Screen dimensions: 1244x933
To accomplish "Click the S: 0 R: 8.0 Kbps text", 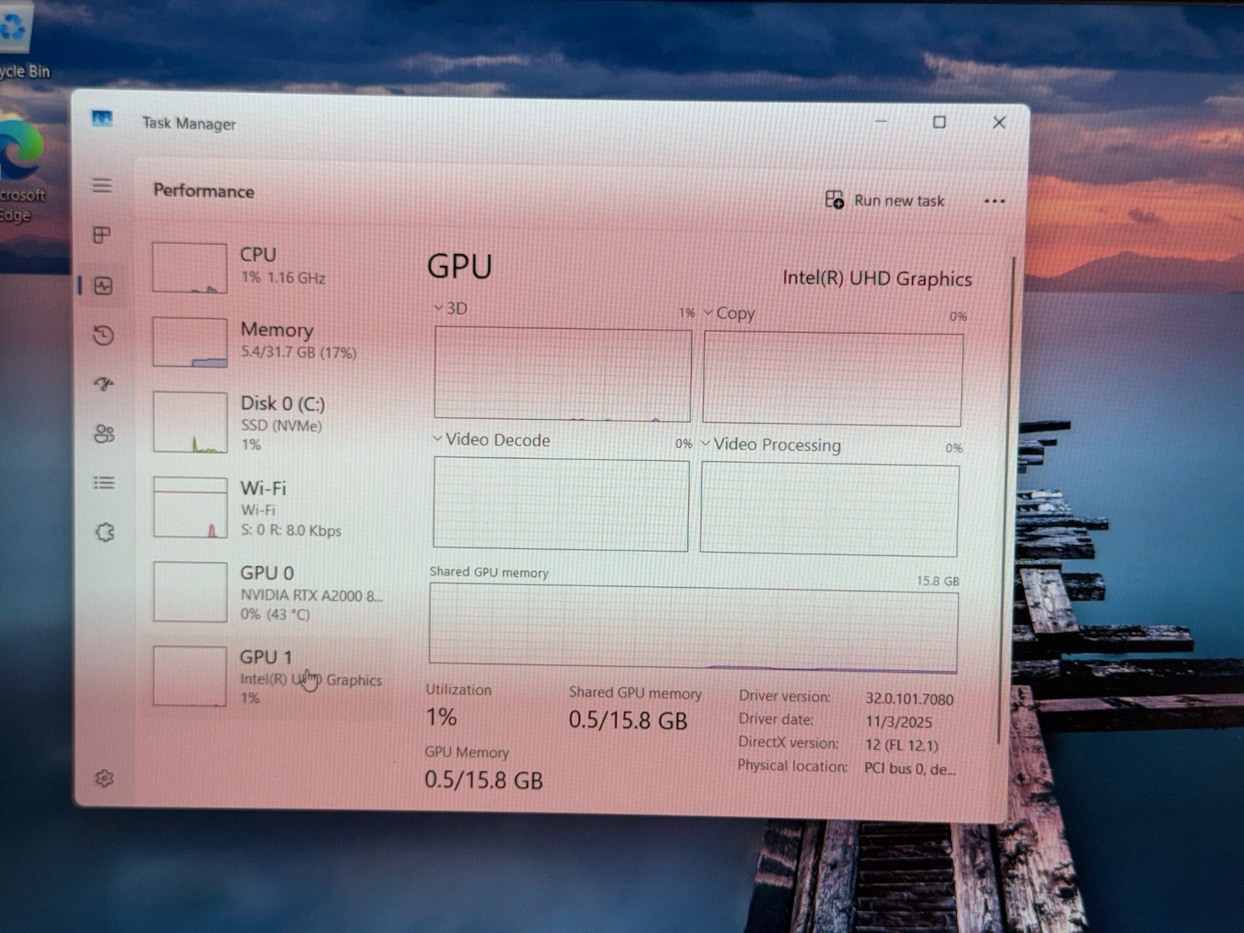I will click(291, 530).
